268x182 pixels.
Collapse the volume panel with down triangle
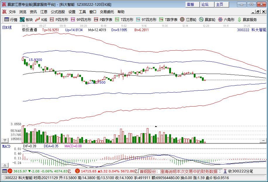click(5, 140)
